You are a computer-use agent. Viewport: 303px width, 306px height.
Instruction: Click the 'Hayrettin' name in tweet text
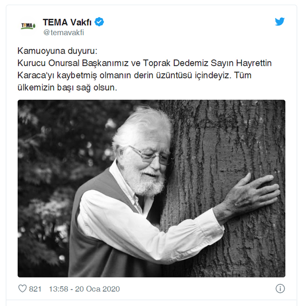tap(254, 63)
